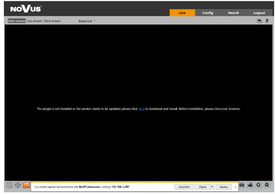The width and height of the screenshot is (275, 194).
Task: Click the motion detection running man icon
Action: [267, 21]
